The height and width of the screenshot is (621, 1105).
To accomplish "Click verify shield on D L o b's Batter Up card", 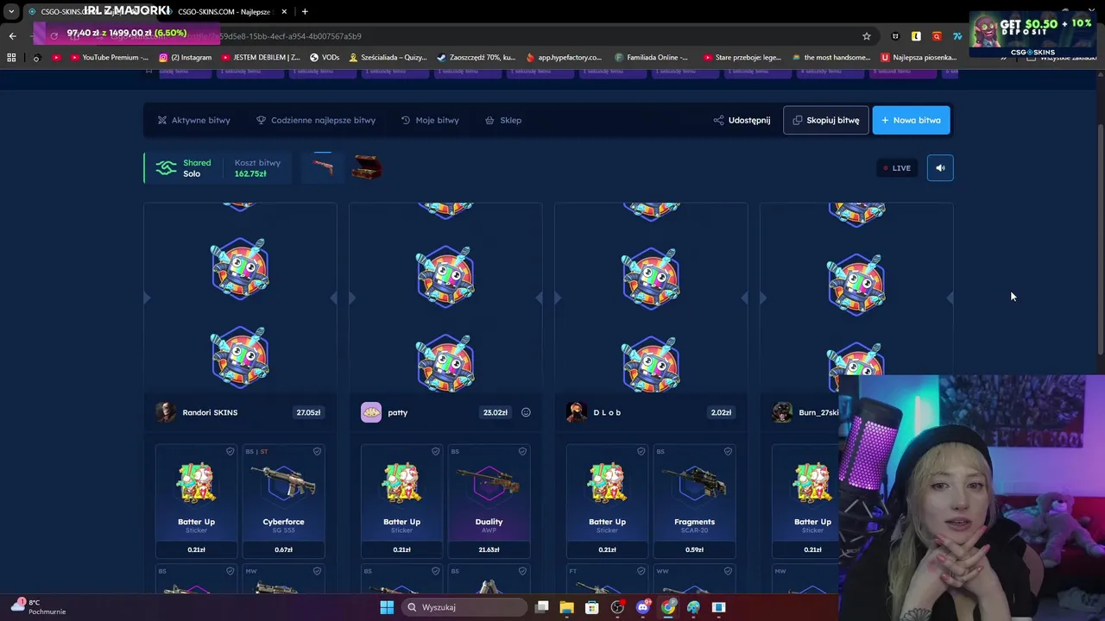I will click(x=641, y=451).
